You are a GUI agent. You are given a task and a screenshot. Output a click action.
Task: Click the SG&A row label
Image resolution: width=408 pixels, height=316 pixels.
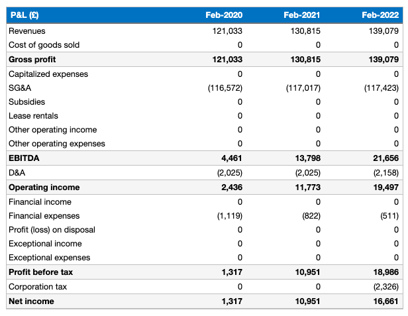pyautogui.click(x=21, y=87)
